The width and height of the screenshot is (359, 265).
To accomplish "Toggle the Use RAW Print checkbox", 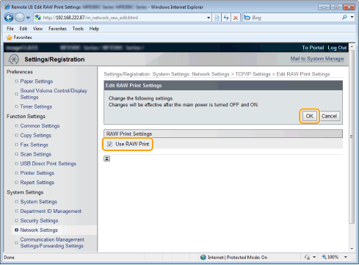I will point(109,144).
